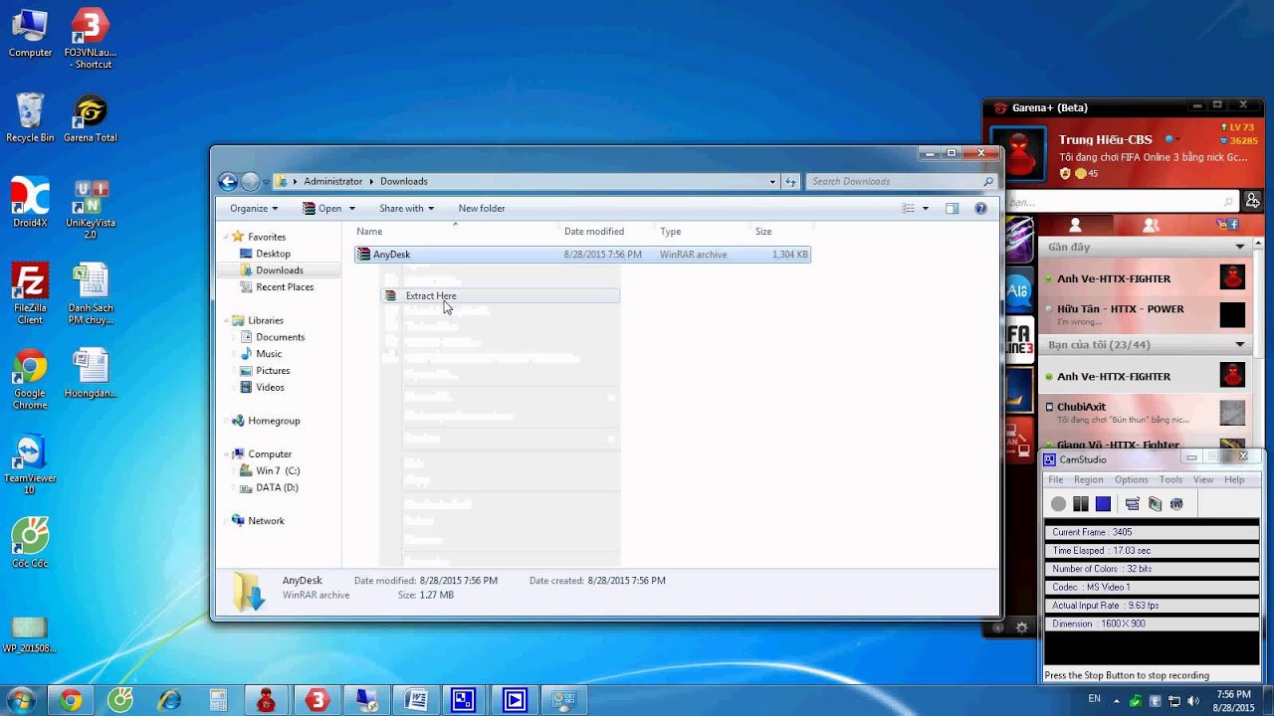The image size is (1274, 716).
Task: Open the View menu in CamStudio
Action: click(1203, 479)
